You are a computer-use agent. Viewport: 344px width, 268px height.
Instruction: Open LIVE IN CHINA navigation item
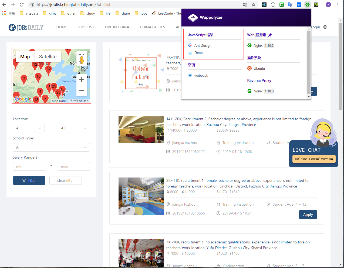117,27
